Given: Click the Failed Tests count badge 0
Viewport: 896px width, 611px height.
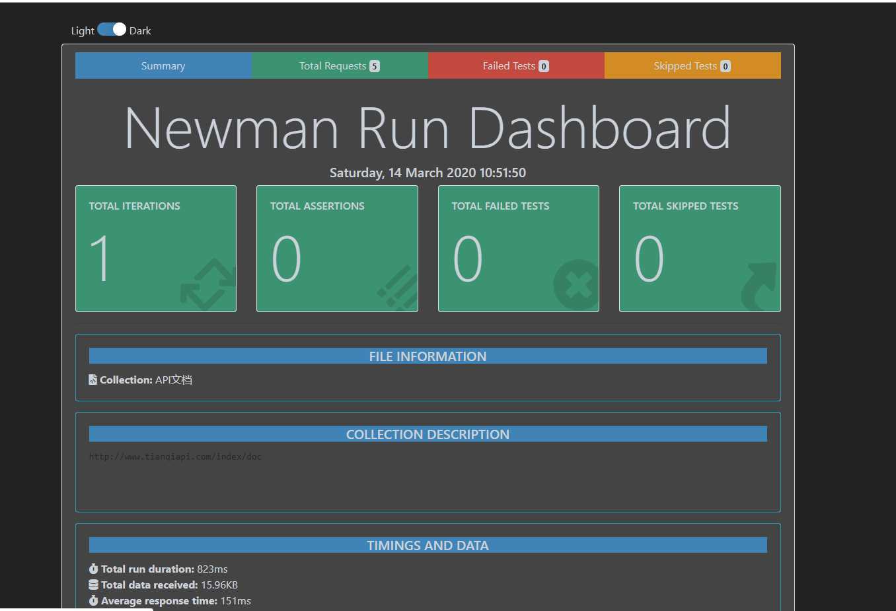Looking at the screenshot, I should [x=544, y=66].
